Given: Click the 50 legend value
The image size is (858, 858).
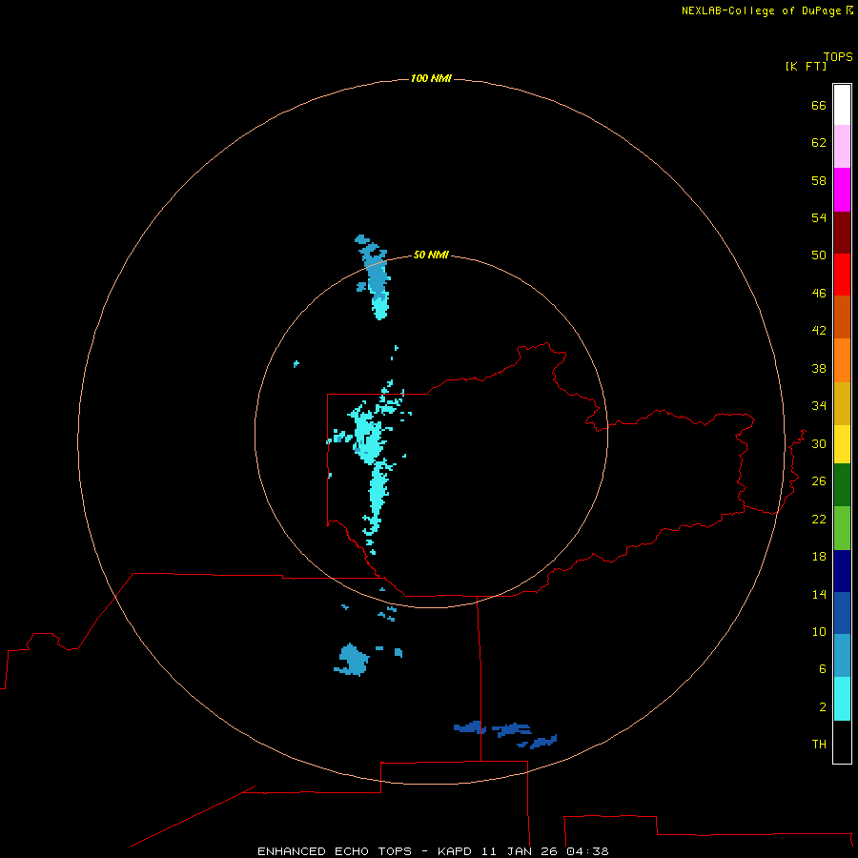Looking at the screenshot, I should tap(819, 255).
